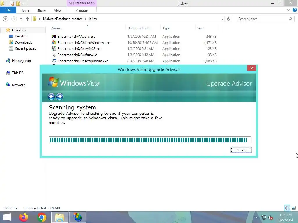
Task: Launch Firefox from the taskbar
Action: tap(24, 217)
